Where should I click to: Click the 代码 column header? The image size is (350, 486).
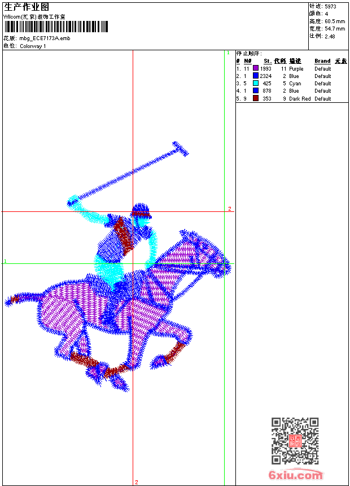[x=280, y=61]
